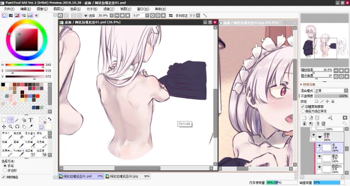
Task: Switch to the 阿比拉维尼亚02.jpg tab
Action: (x=128, y=176)
